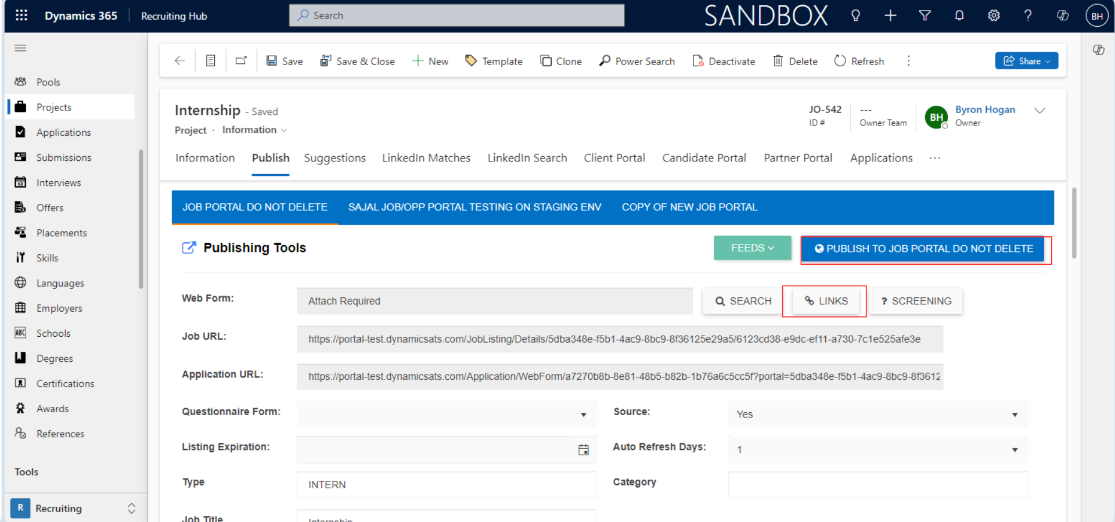Image resolution: width=1115 pixels, height=522 pixels.
Task: Click the Deactivate command
Action: click(724, 61)
